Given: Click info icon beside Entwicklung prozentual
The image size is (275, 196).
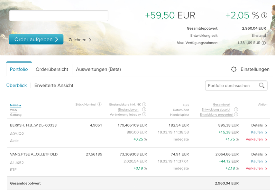Looking at the screenshot, I should point(236,114).
